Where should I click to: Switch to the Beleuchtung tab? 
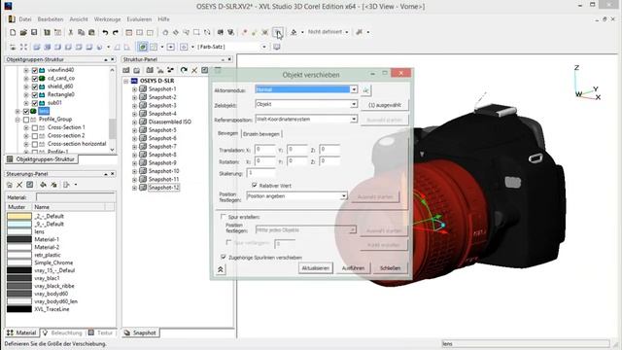point(62,332)
